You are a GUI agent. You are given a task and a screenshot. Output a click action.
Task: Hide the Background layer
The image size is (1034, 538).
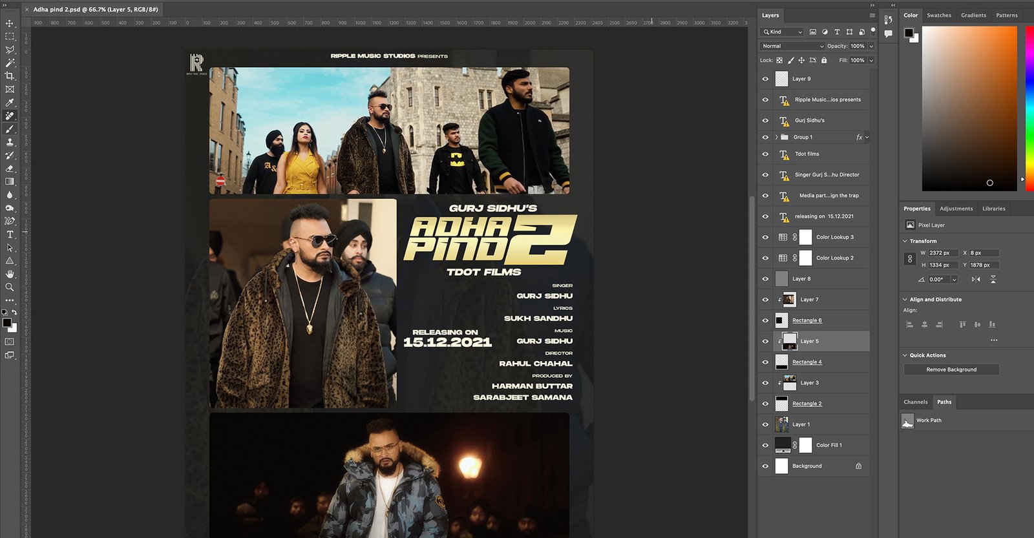[x=766, y=466]
